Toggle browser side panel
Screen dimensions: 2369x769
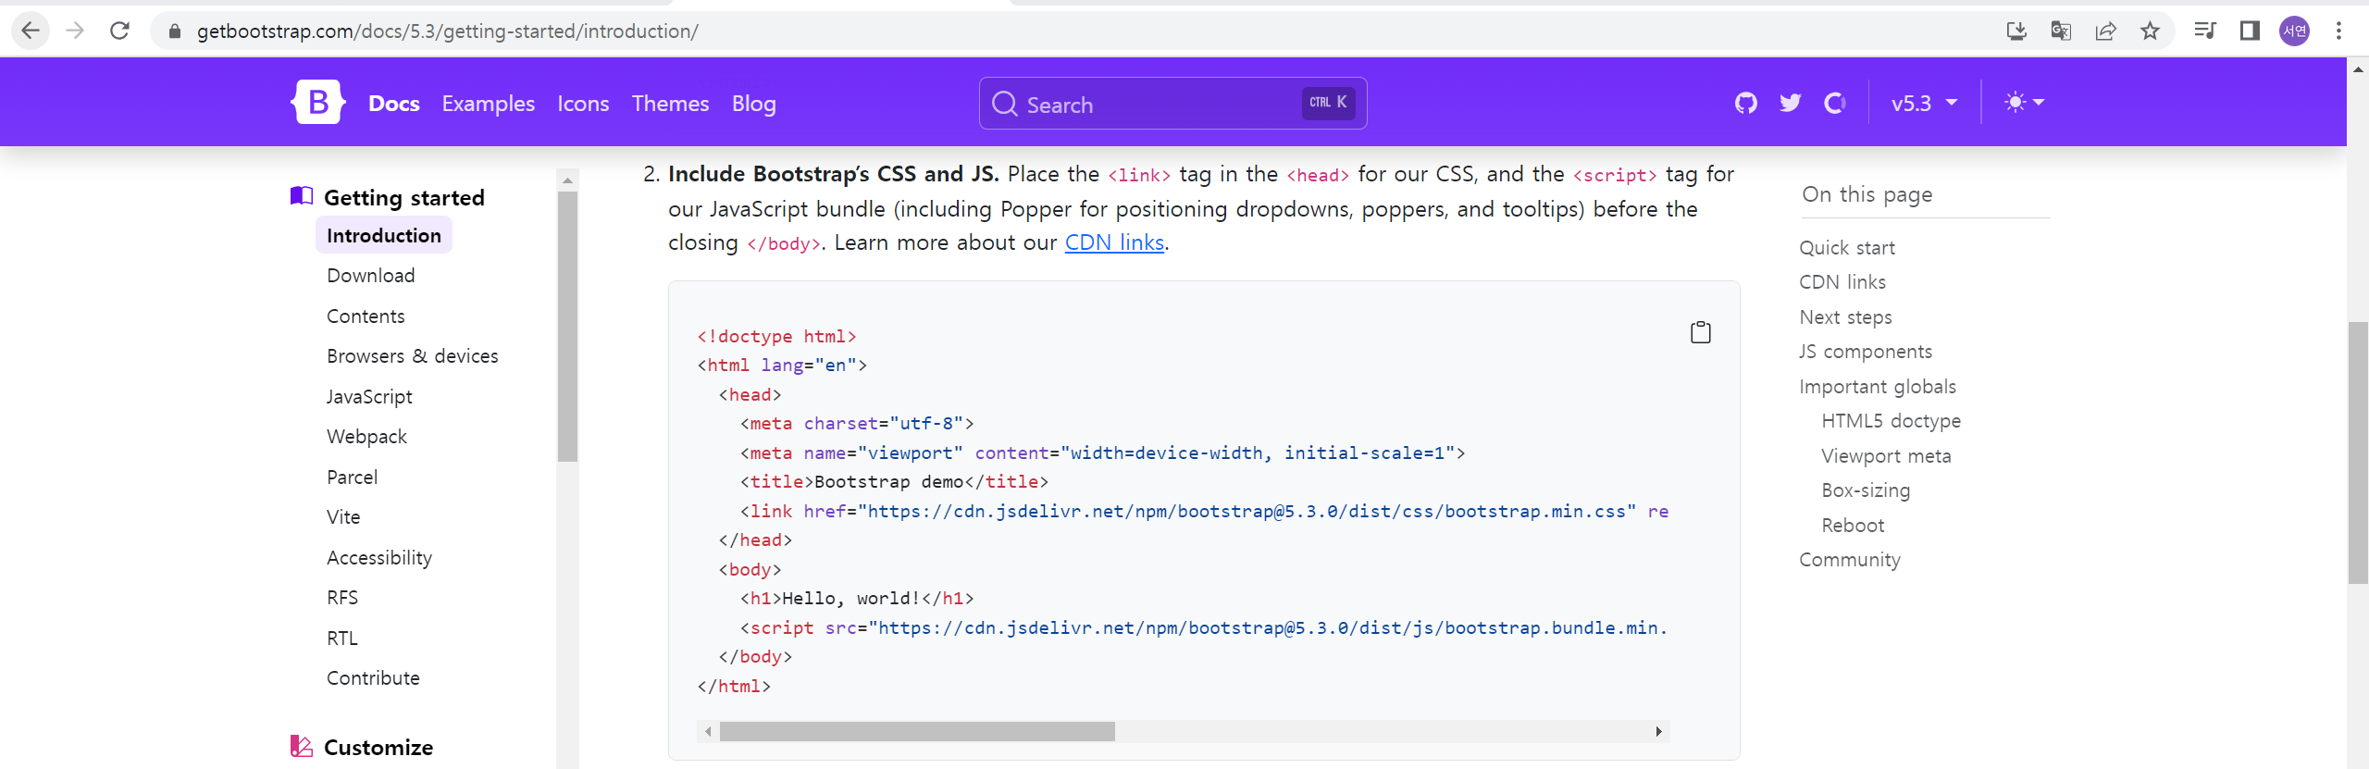point(2250,31)
